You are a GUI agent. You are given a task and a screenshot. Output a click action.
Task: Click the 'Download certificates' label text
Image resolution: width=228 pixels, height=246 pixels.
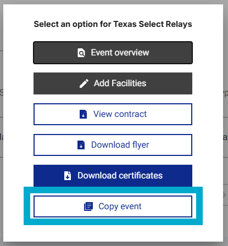120,176
